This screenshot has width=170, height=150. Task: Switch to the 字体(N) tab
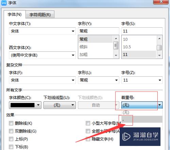[x=15, y=15]
